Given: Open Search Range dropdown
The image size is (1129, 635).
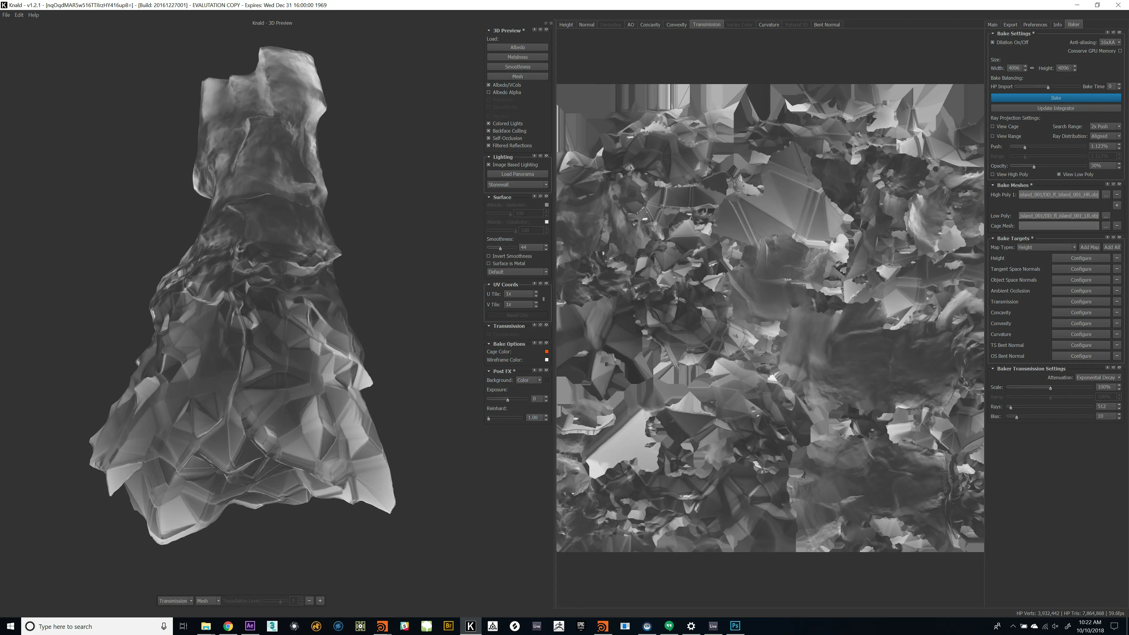Looking at the screenshot, I should [1105, 127].
